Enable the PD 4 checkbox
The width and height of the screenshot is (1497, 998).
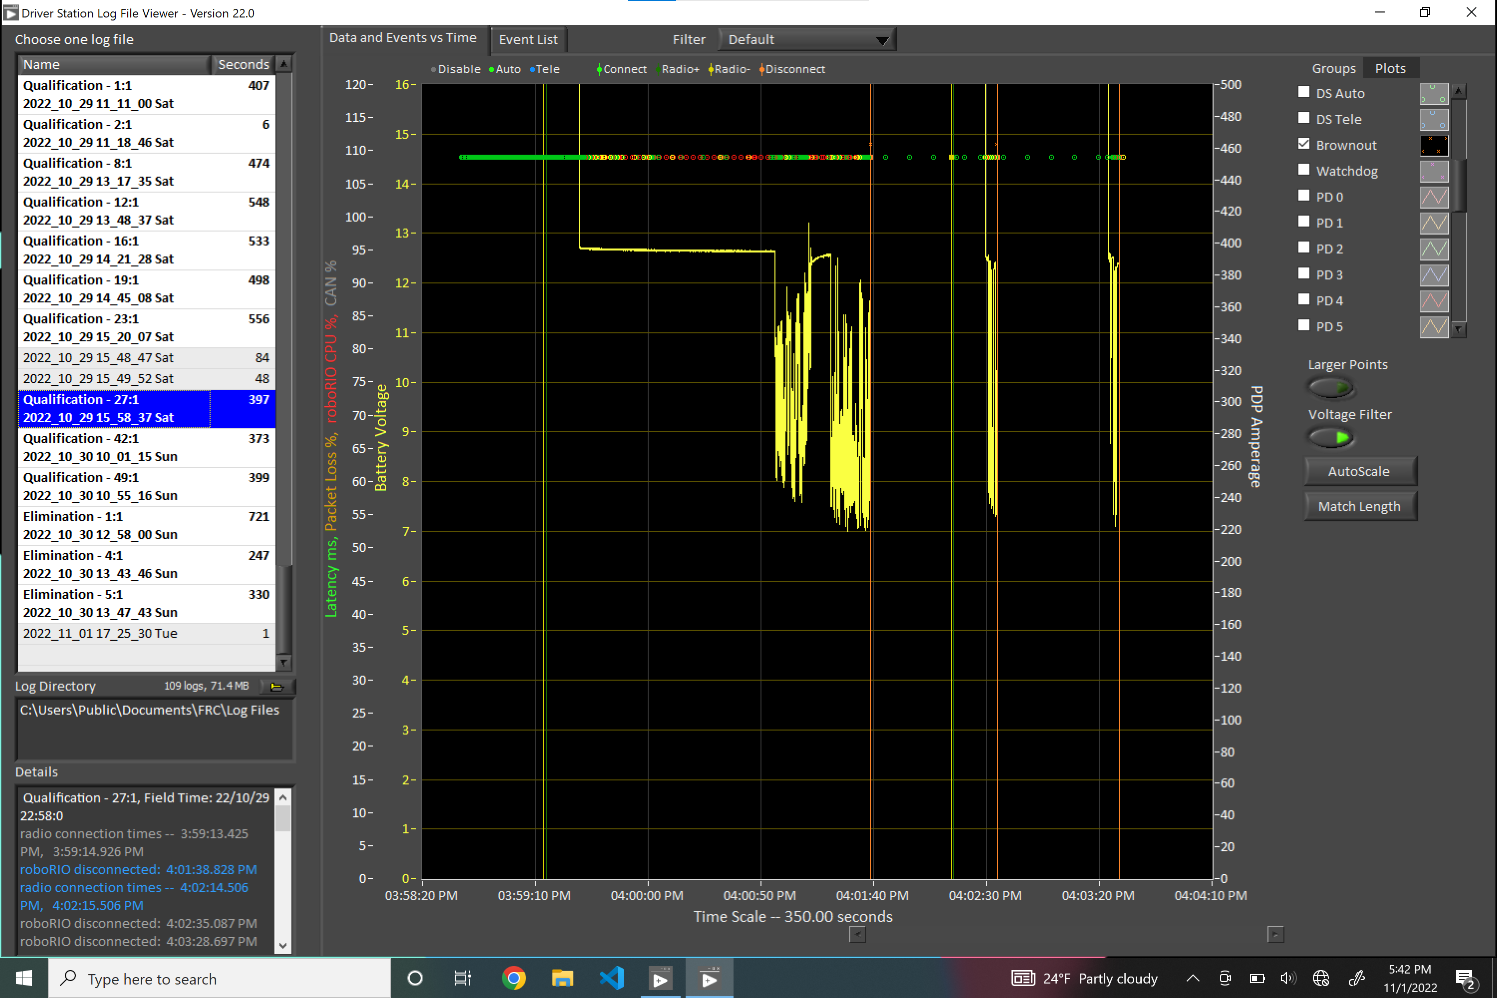[1303, 299]
